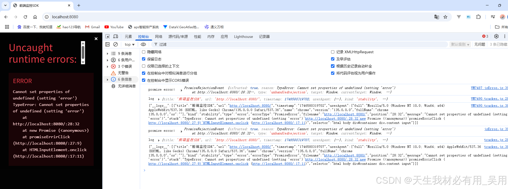Go to the home page icon
Viewport: 508px width, 189px height.
coord(35,17)
